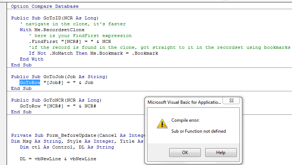Open Help for the compile error
This screenshot has width=292, height=165.
[x=221, y=152]
